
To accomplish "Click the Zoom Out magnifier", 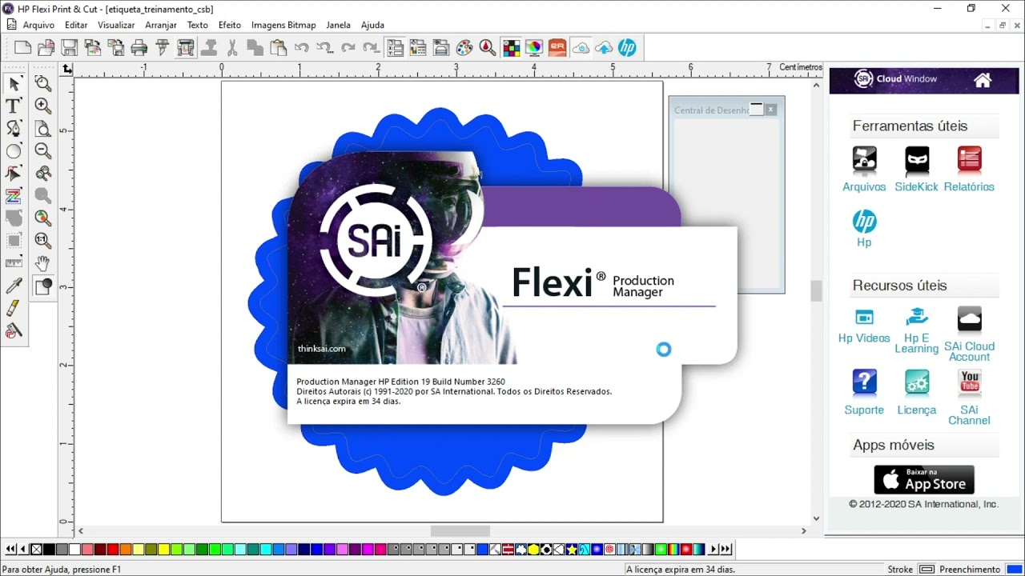I will (42, 151).
